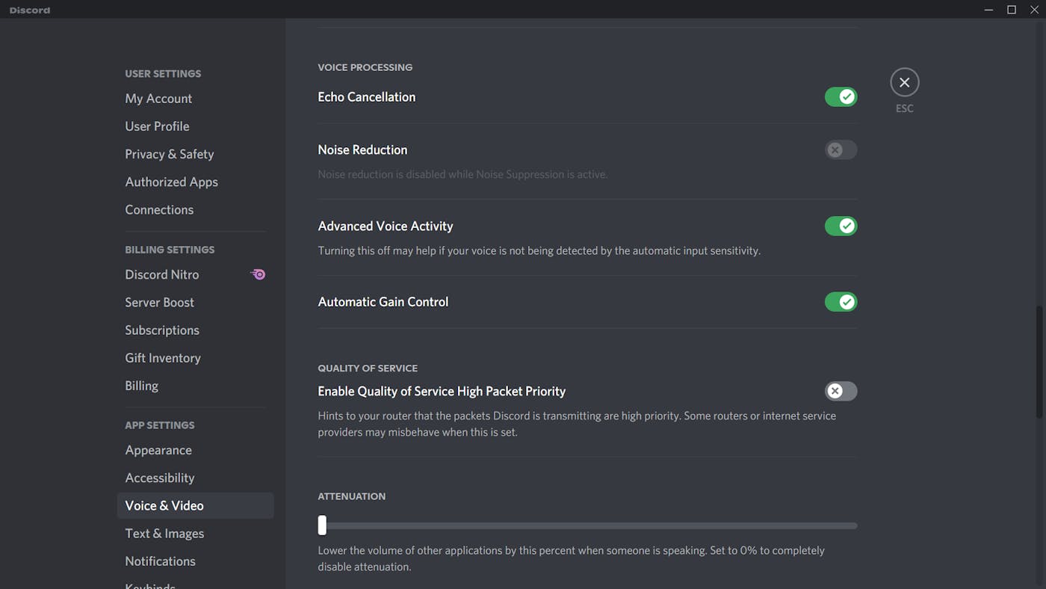The height and width of the screenshot is (589, 1046).
Task: Click the ATTENUATION section heading
Action: coord(352,496)
